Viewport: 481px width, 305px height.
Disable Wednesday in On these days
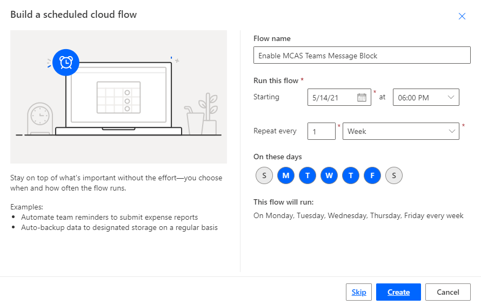coord(329,175)
